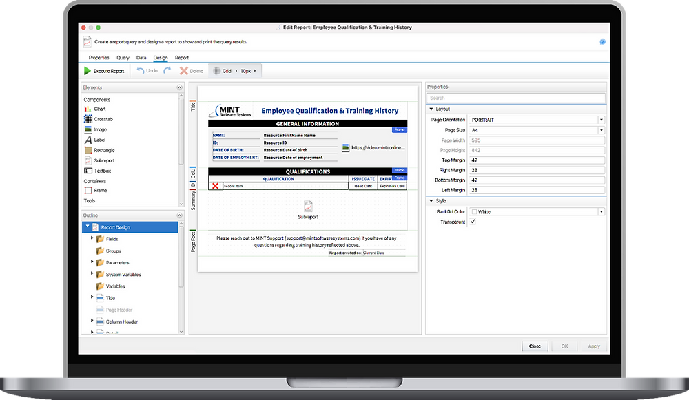Click the OK button
689x400 pixels.
565,346
